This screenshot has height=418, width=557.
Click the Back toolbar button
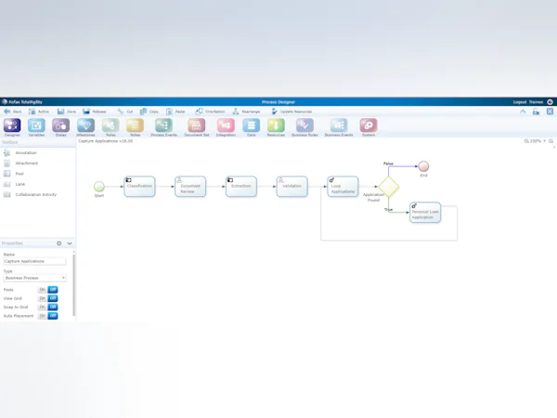(13, 111)
